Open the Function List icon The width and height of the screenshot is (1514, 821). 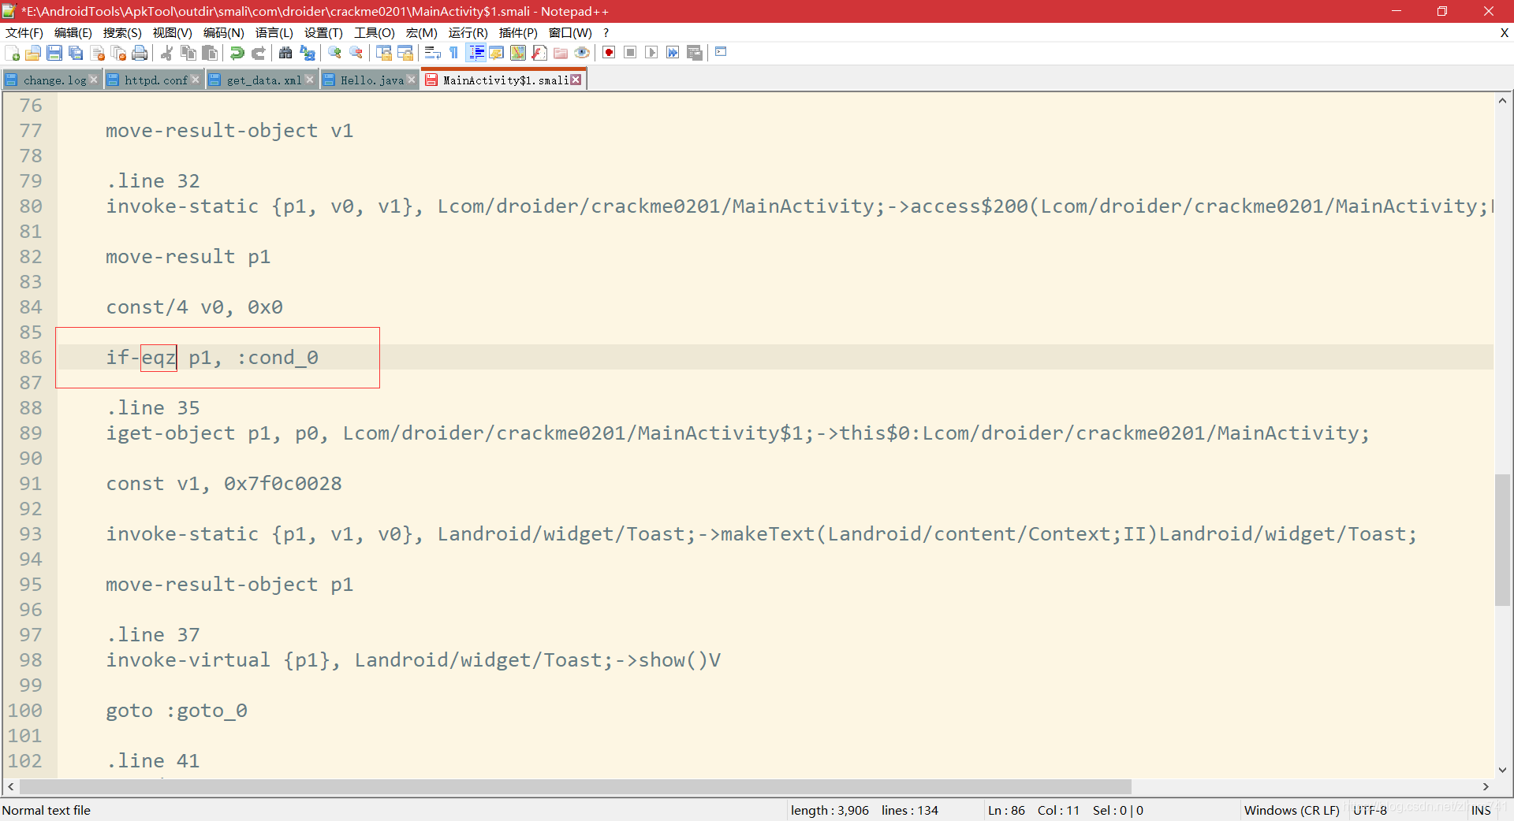(539, 53)
